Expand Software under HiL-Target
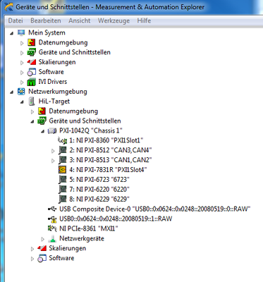The width and height of the screenshot is (263, 282). click(x=32, y=259)
